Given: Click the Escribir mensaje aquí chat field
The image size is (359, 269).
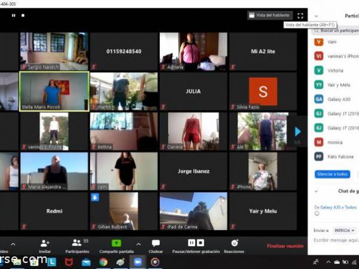Looking at the screenshot, I should click(336, 240).
